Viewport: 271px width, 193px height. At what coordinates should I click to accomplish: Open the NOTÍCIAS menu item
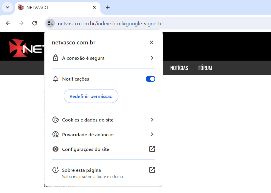point(179,68)
